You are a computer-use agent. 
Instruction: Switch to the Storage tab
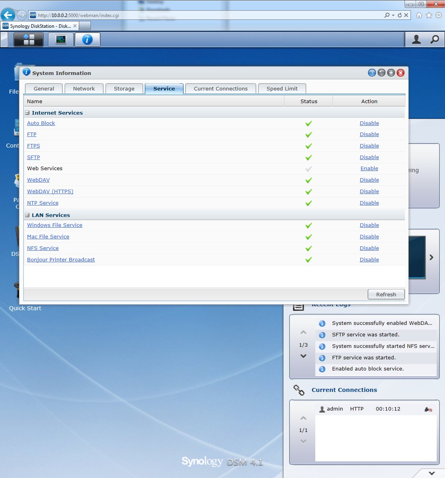tap(124, 88)
